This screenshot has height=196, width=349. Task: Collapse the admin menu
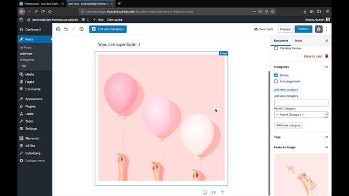[x=35, y=161]
